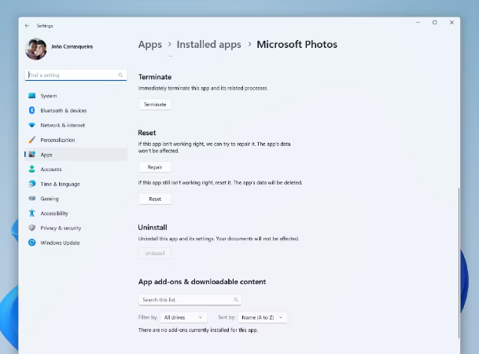Click the Accounts person icon

tap(31, 169)
